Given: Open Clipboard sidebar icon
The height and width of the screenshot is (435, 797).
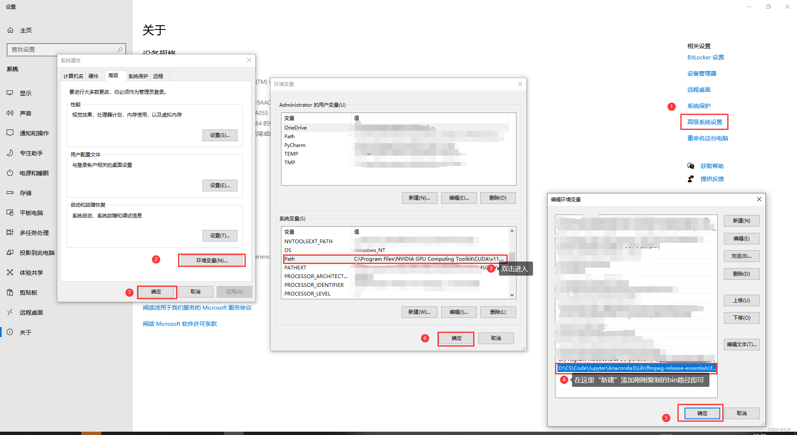Looking at the screenshot, I should click(x=10, y=293).
